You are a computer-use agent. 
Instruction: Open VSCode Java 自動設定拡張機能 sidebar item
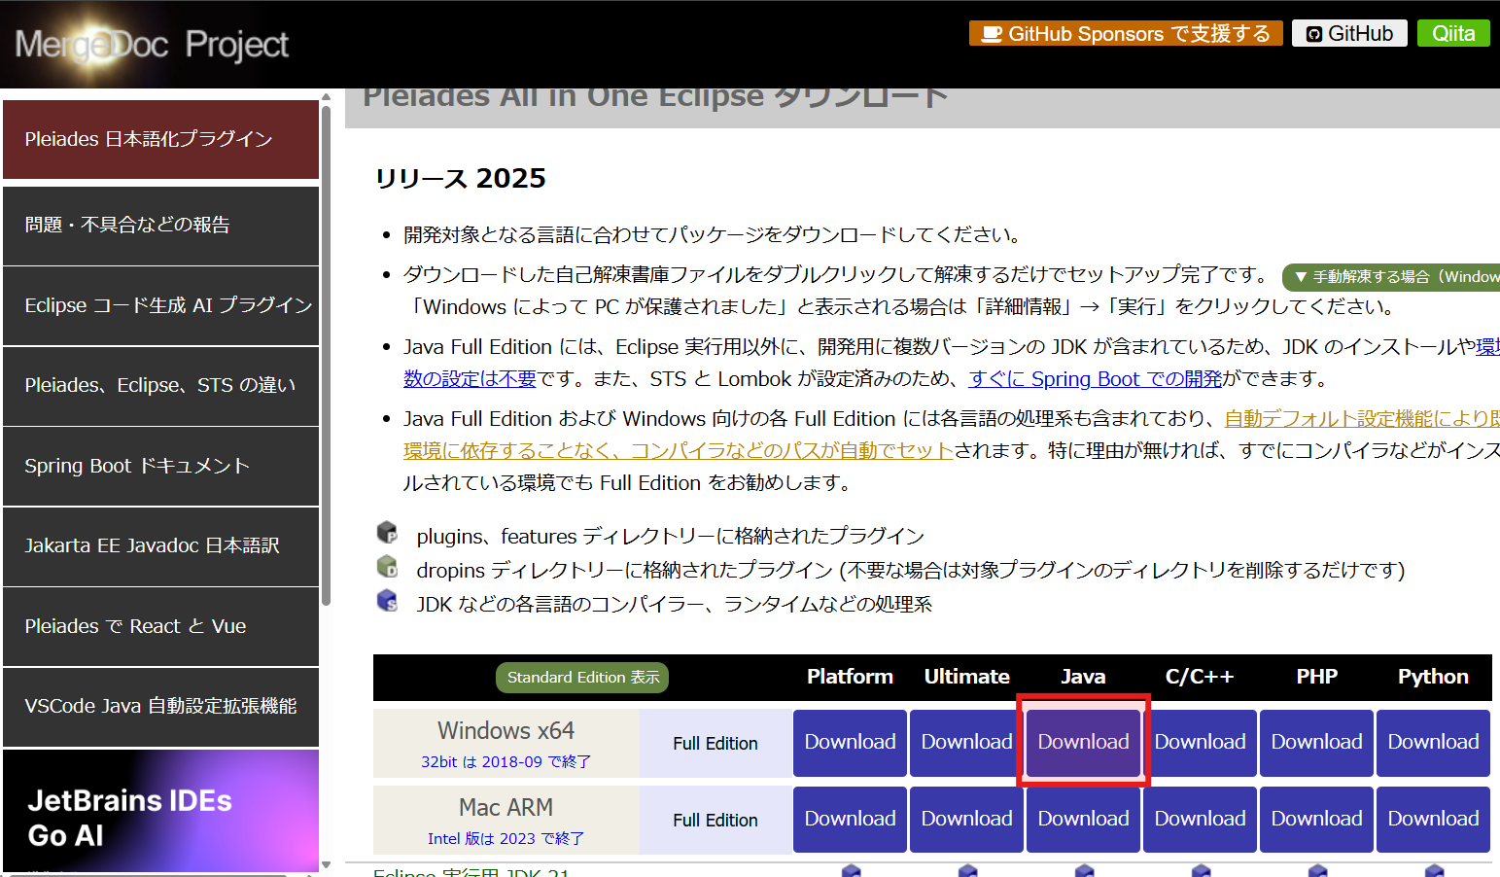pyautogui.click(x=160, y=706)
